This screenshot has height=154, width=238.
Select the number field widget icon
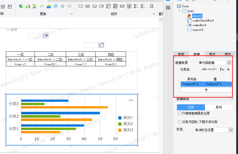[x=122, y=6]
